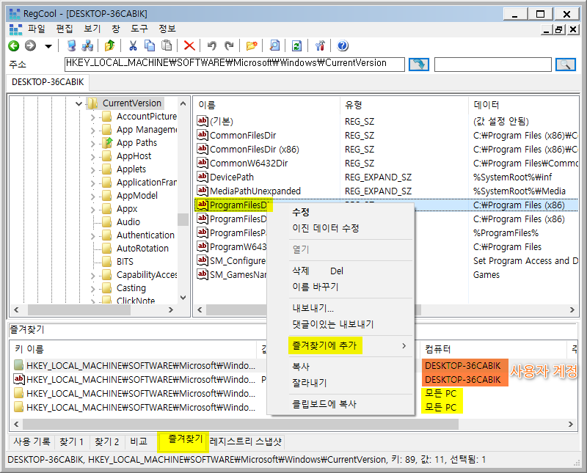
Task: Click the Find magnifier document icon
Action: (x=274, y=45)
